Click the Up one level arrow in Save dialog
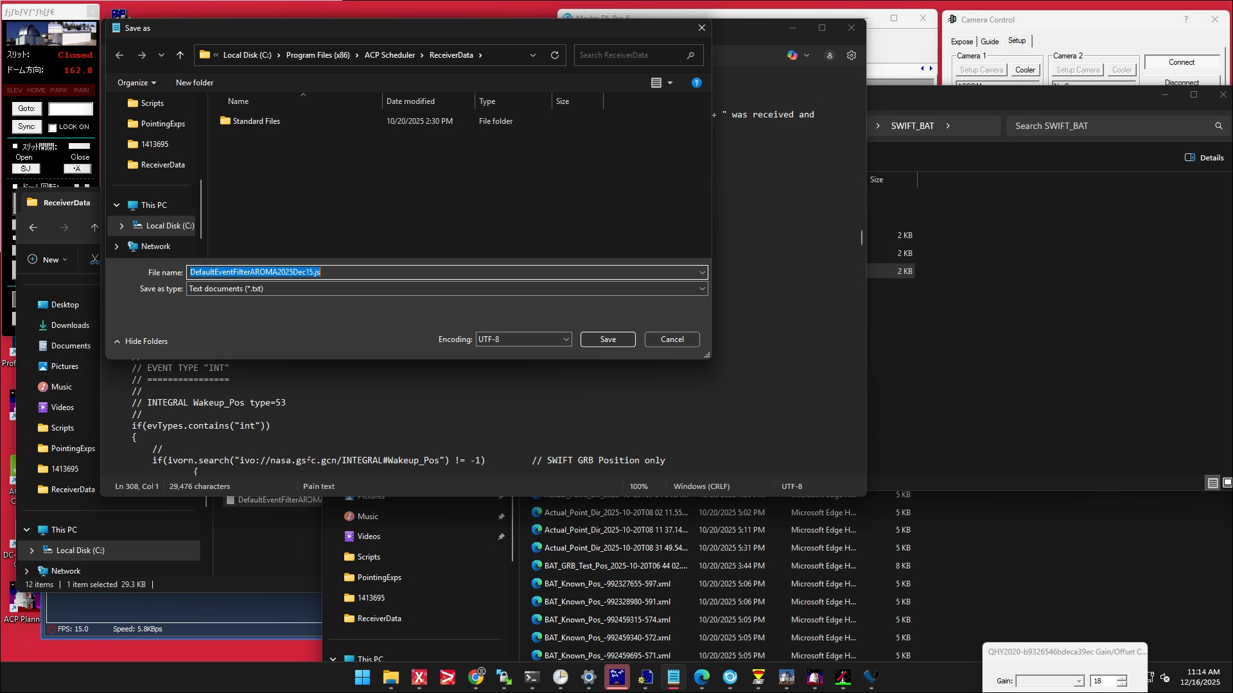 pyautogui.click(x=180, y=55)
